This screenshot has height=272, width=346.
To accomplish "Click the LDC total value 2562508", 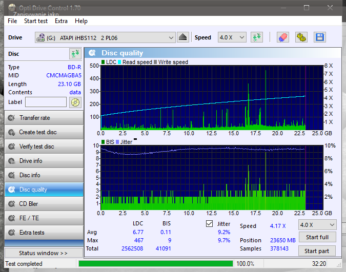I will pos(132,248).
